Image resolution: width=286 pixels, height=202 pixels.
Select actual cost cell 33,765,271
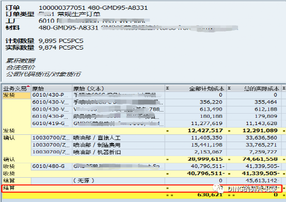(261, 145)
